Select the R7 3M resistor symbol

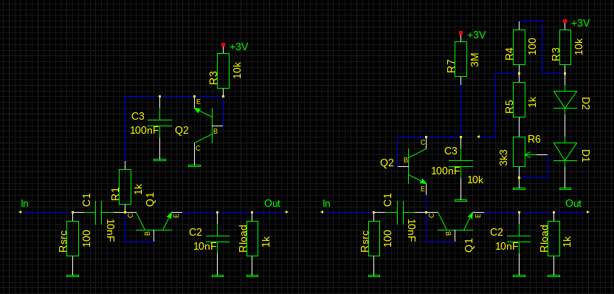click(460, 59)
